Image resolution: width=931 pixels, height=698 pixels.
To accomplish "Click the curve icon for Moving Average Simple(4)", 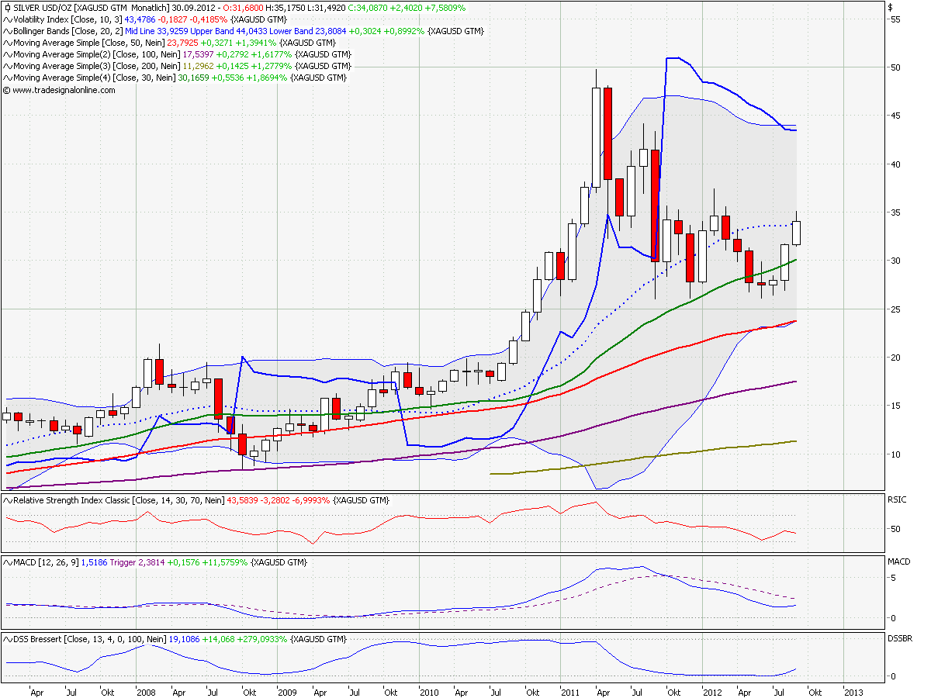I will [7, 77].
